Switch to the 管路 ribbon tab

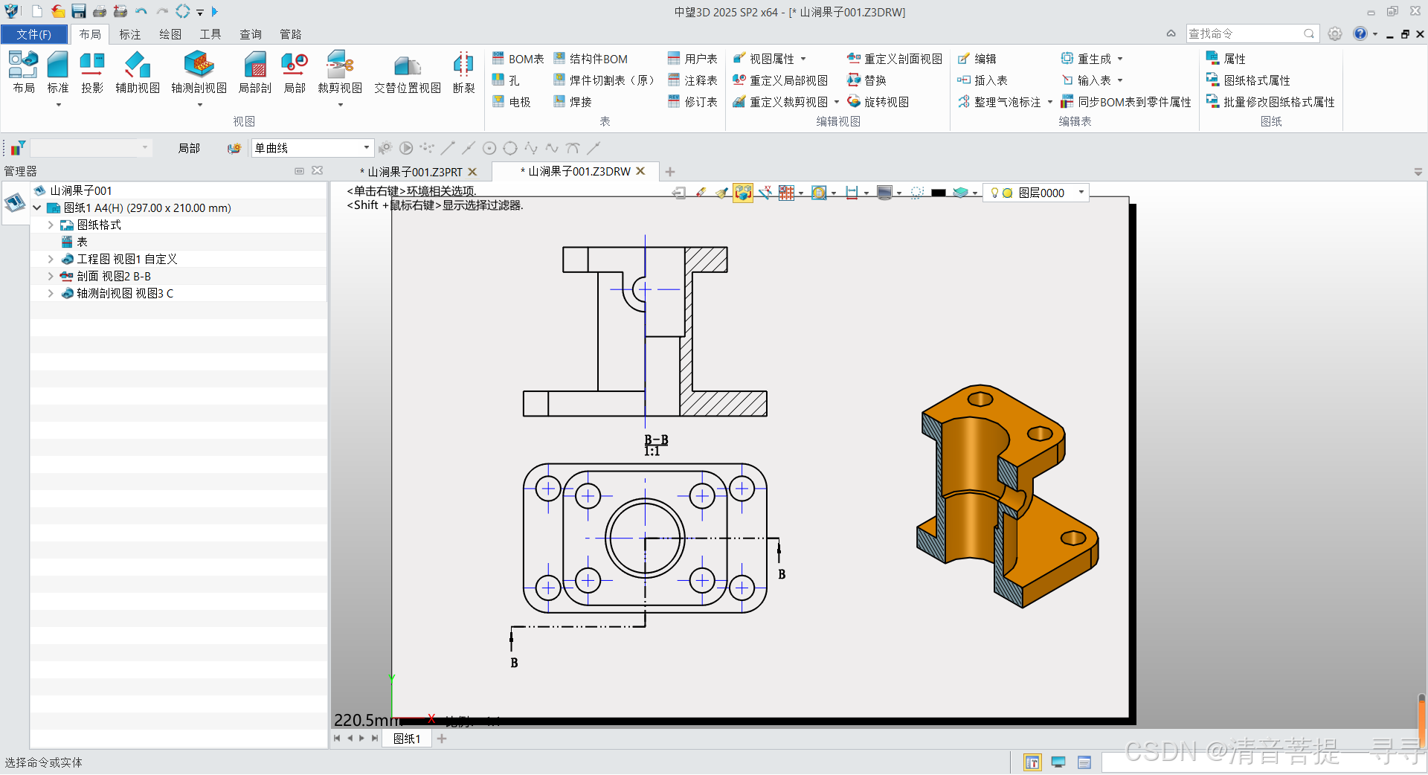click(x=291, y=34)
